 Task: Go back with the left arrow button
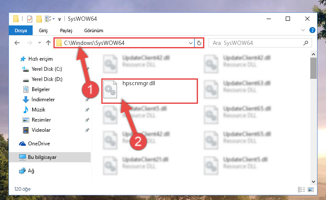click(17, 43)
